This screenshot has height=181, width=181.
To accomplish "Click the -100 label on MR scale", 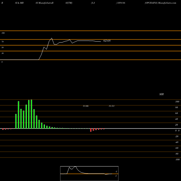I will [177, 160].
